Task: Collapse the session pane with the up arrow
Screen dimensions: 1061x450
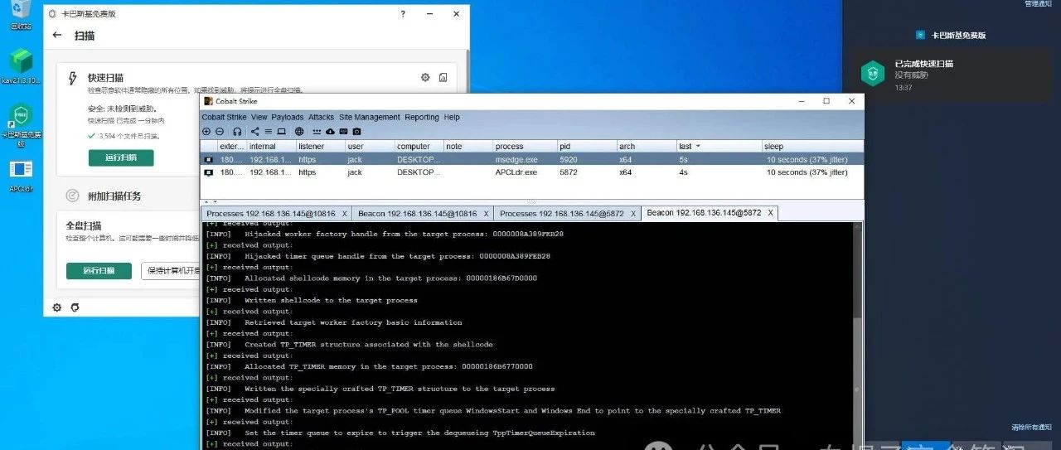Action: click(205, 201)
